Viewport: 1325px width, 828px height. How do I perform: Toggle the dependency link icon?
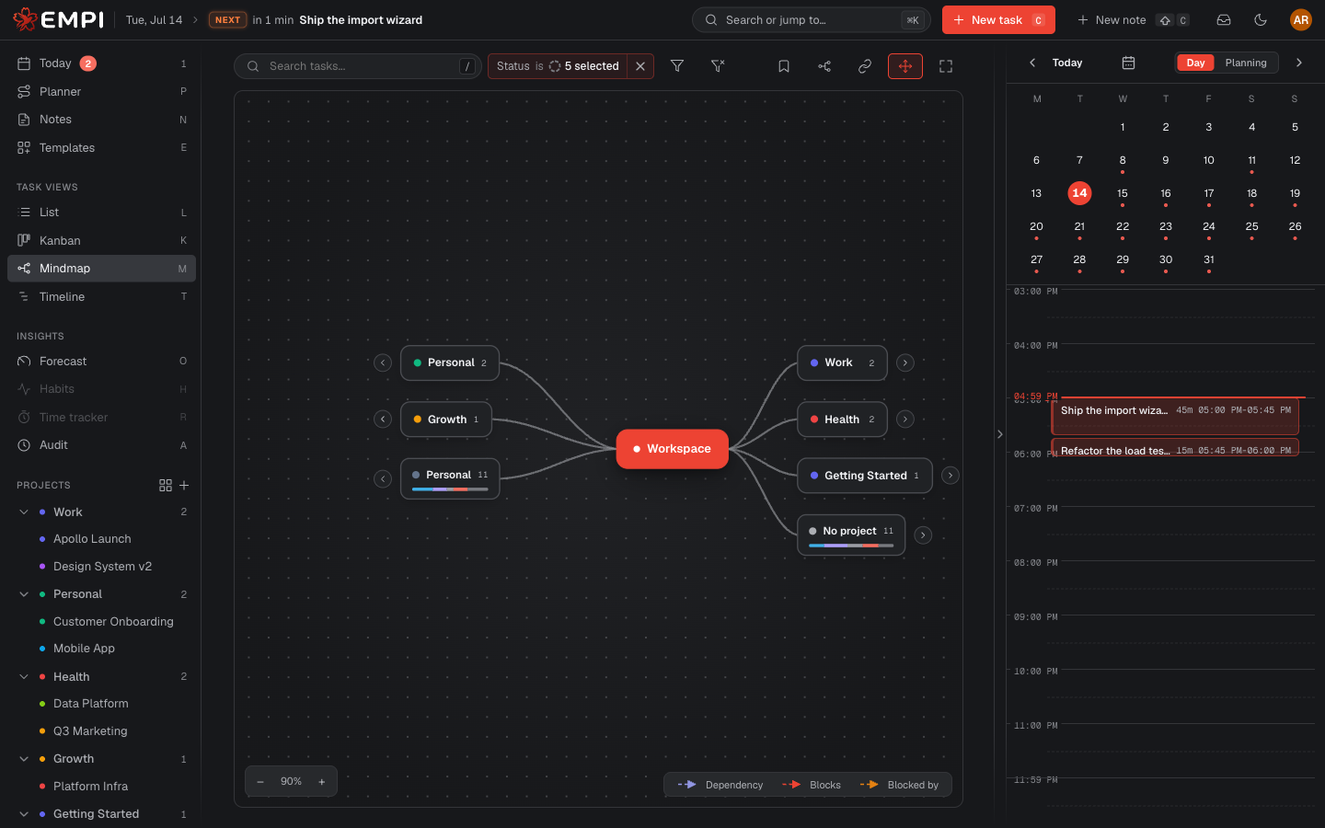coord(865,66)
